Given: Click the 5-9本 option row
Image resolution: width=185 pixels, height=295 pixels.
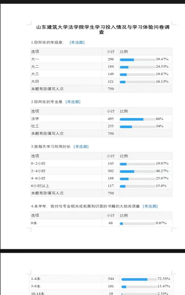Looking at the screenshot, I should 101,286.
